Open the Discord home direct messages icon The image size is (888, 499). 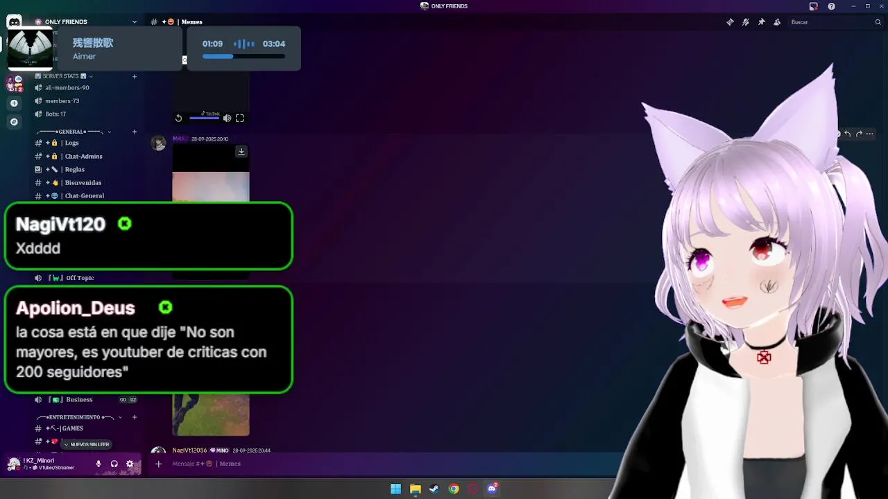pyautogui.click(x=14, y=22)
